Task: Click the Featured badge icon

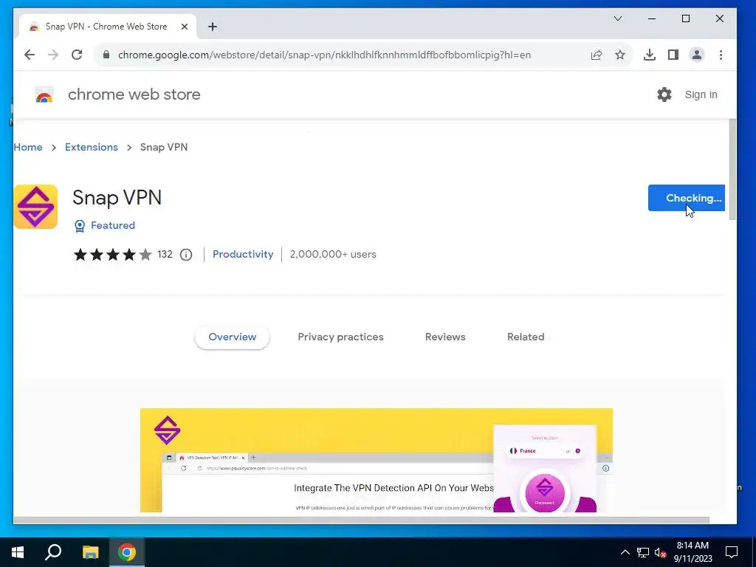Action: pos(80,226)
